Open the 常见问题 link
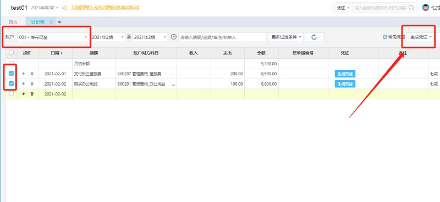Image resolution: width=440 pixels, height=202 pixels. pos(397,37)
